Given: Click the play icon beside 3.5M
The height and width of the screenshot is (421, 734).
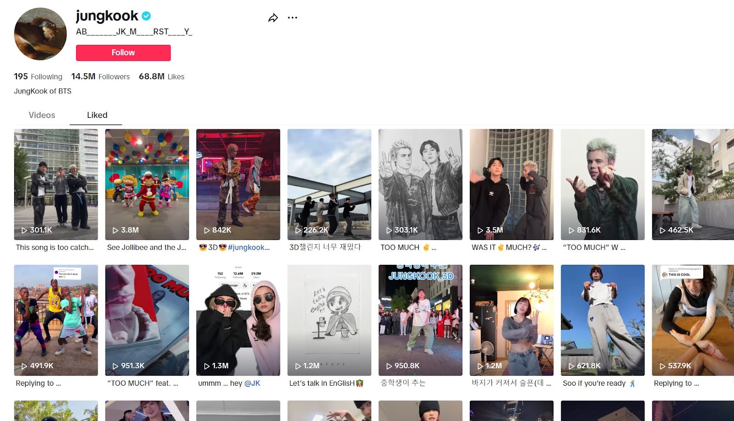Looking at the screenshot, I should pyautogui.click(x=480, y=230).
